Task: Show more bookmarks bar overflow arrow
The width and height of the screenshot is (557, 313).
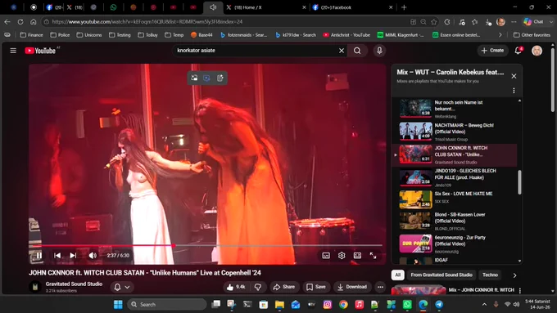Action: (x=500, y=35)
